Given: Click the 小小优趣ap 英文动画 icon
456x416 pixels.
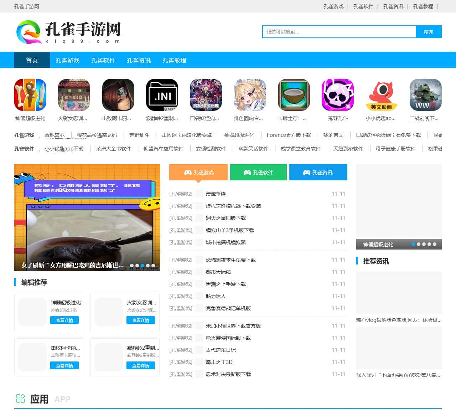Looking at the screenshot, I should pos(382,95).
